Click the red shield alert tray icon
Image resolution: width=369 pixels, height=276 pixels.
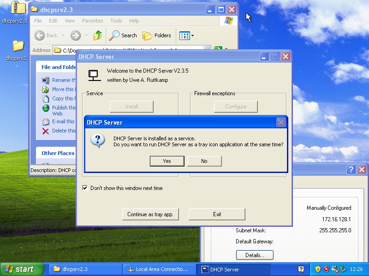326,269
